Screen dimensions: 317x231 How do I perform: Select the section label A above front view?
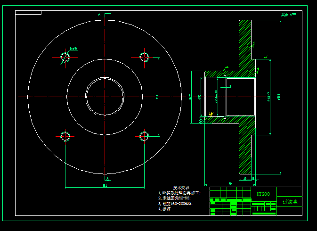[x=99, y=14]
